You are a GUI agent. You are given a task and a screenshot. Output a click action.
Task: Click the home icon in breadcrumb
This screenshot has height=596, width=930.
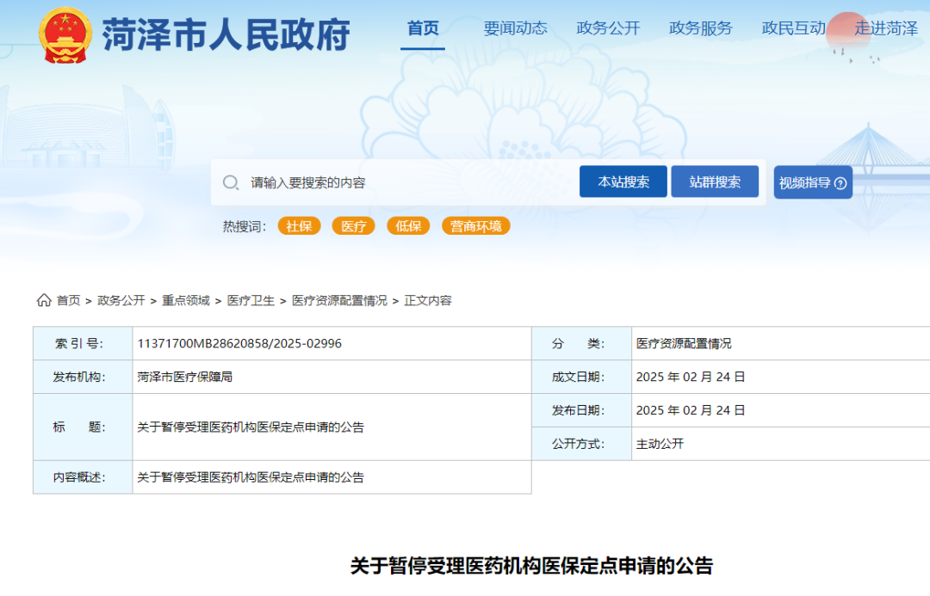[44, 300]
